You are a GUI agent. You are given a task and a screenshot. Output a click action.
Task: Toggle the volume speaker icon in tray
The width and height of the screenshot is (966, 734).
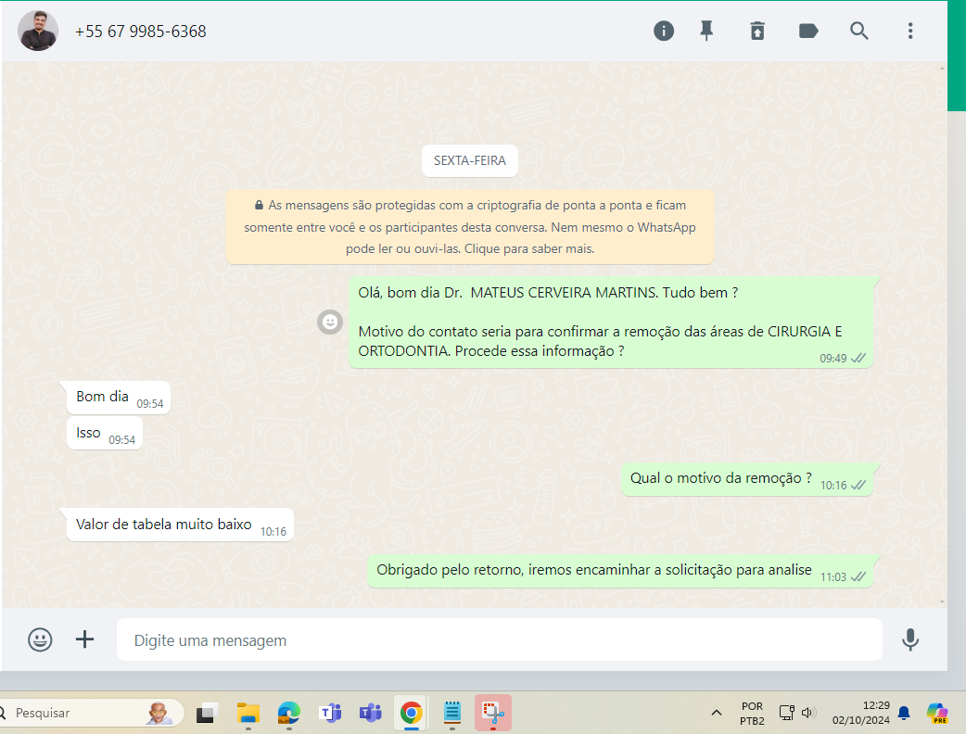tap(808, 713)
